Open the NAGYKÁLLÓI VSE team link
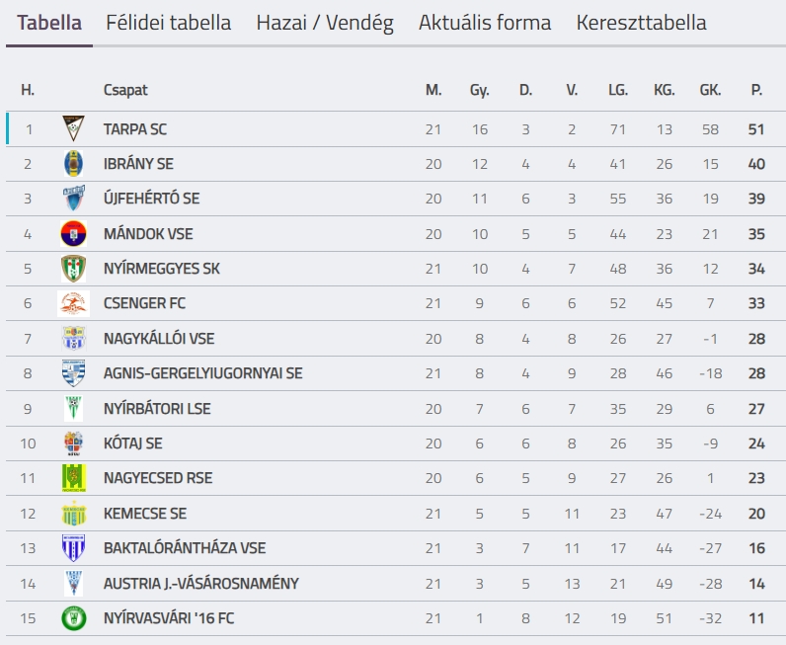 coord(159,339)
